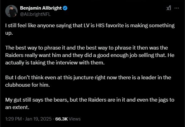
Task: Open the Grok explain-post icon
Action: (169, 8)
